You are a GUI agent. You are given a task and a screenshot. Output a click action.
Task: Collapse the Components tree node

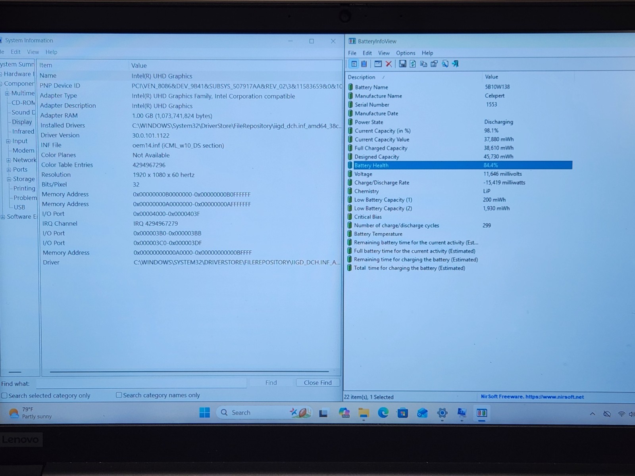[1, 84]
